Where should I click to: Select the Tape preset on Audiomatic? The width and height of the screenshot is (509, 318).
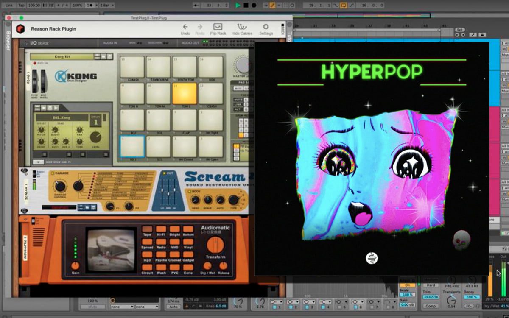[x=147, y=229]
